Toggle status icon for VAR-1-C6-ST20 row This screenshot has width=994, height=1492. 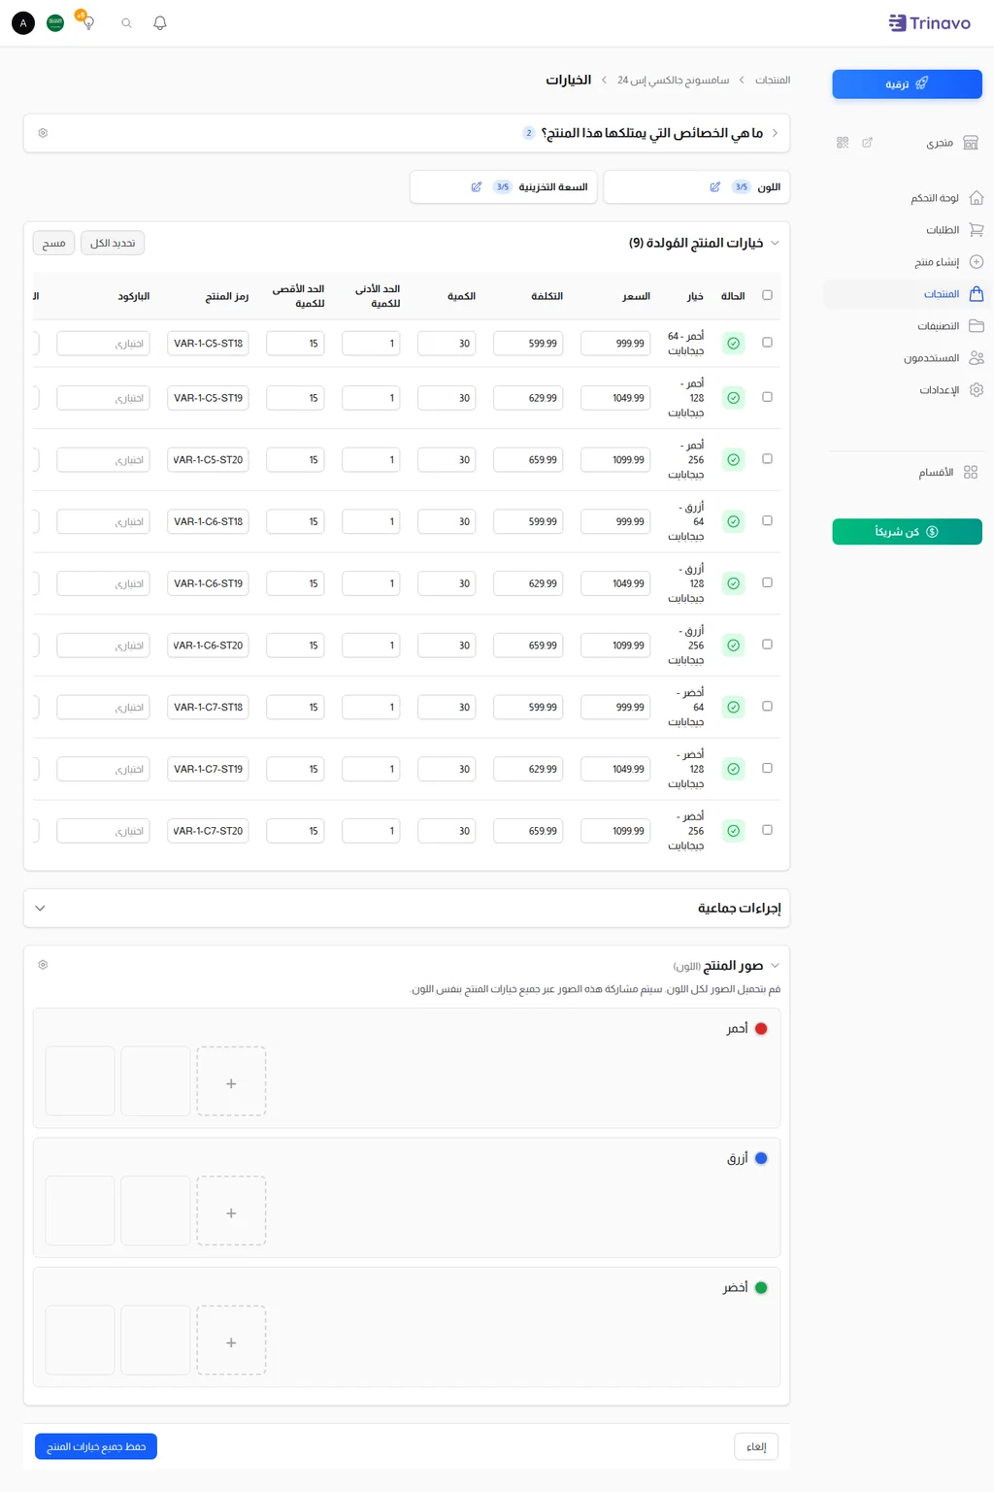coord(734,646)
